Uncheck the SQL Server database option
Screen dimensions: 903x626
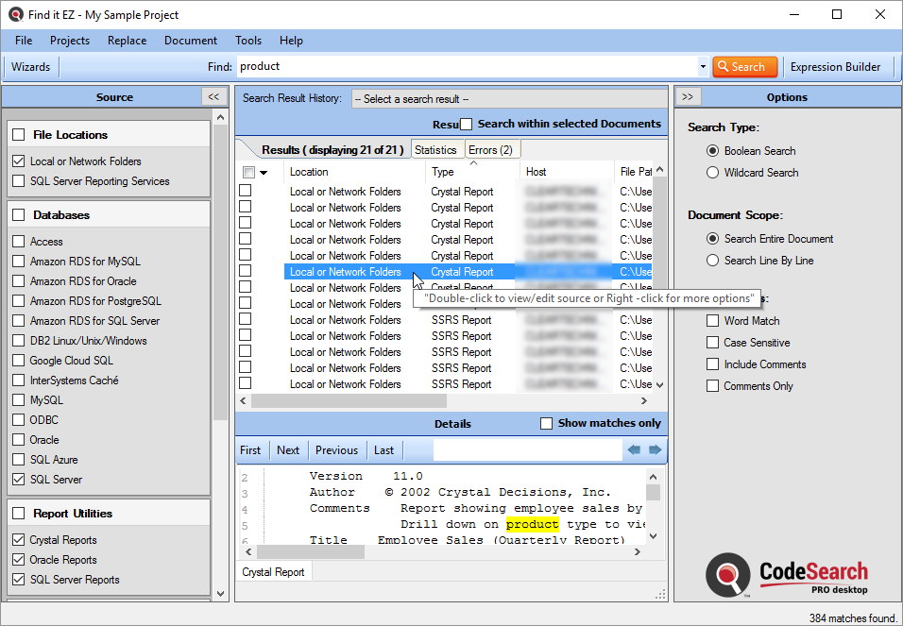(x=19, y=479)
